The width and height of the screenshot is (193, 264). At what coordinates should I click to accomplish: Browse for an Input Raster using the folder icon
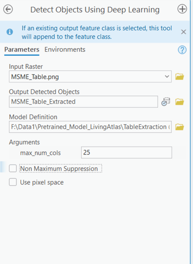click(x=180, y=76)
